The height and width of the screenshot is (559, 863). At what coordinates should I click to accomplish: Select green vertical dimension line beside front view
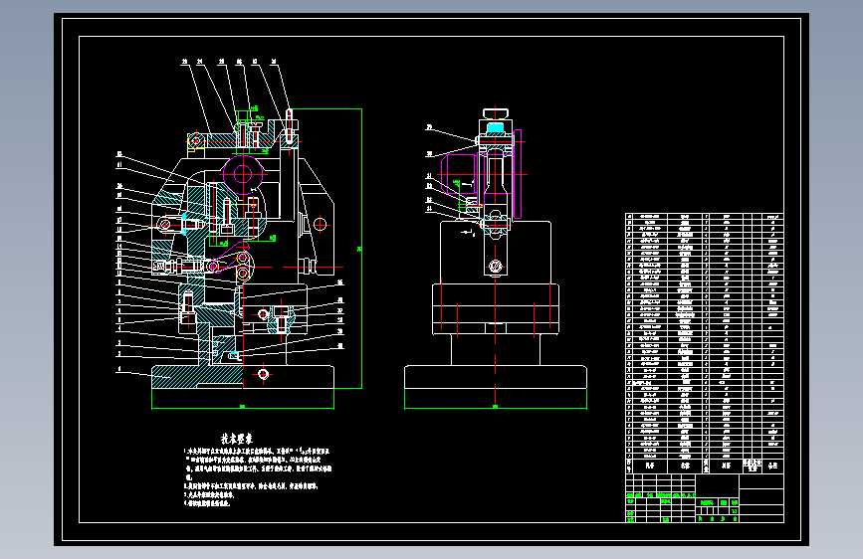coord(361,249)
